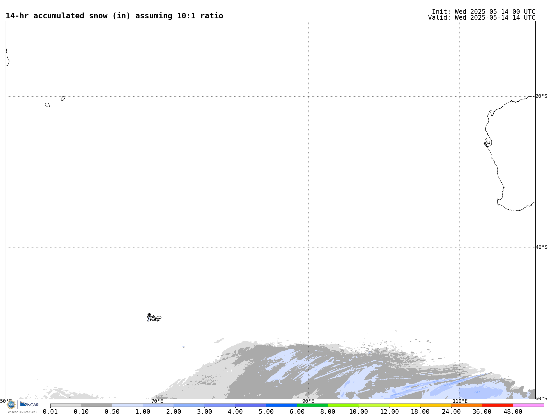
Task: Click the 50°E longitude label
Action: pyautogui.click(x=6, y=401)
